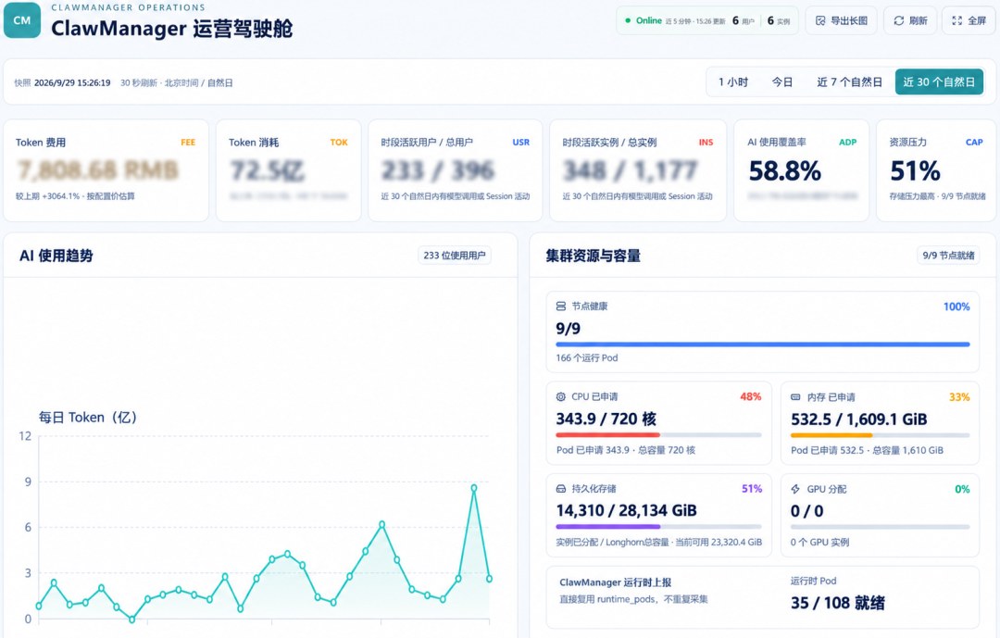
Task: Click the 刷新 button
Action: tap(910, 21)
